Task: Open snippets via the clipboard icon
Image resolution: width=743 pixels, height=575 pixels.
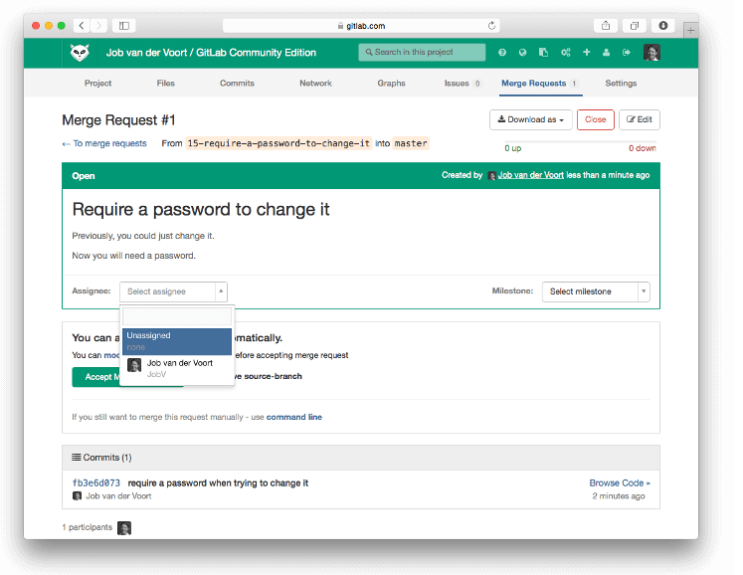Action: (543, 53)
